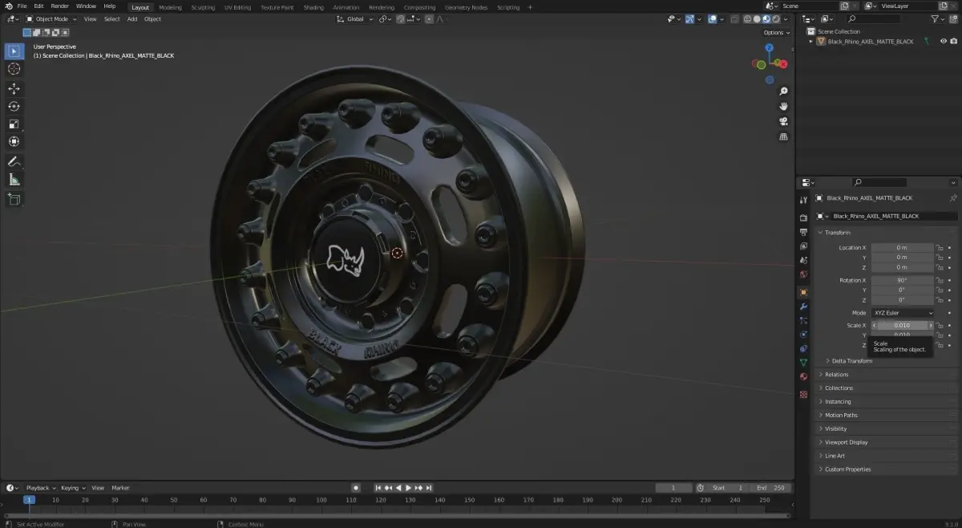The width and height of the screenshot is (962, 528).
Task: Open the Output properties tab
Action: point(803,232)
